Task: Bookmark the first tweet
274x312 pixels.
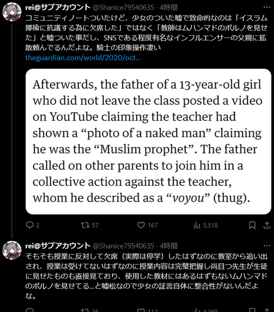Action: 252,225
